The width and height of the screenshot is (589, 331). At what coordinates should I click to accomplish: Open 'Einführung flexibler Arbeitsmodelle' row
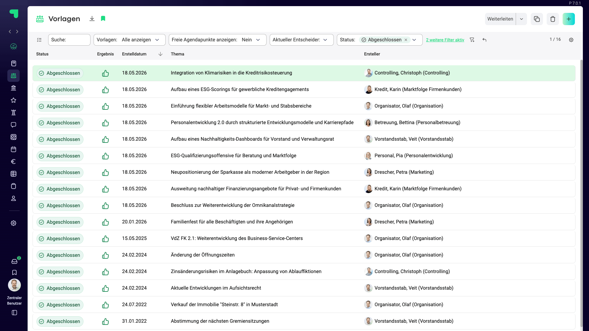pos(304,106)
